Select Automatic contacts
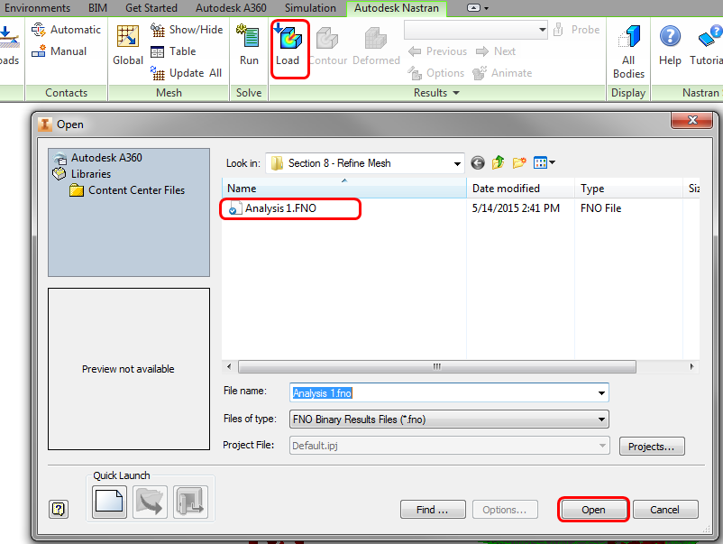The image size is (723, 544). (x=66, y=30)
